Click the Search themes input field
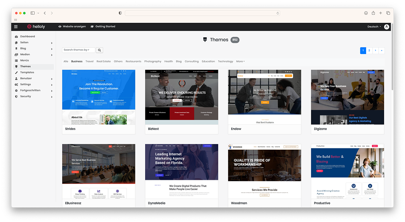Viewport: 405px width, 222px height. coord(79,50)
